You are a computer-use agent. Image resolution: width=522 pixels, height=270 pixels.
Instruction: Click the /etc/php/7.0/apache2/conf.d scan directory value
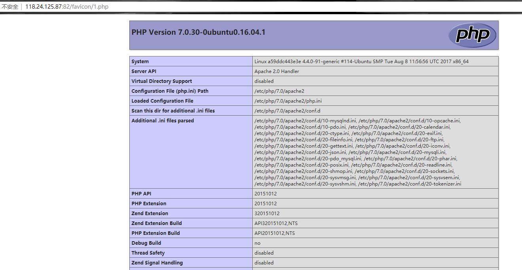(287, 111)
